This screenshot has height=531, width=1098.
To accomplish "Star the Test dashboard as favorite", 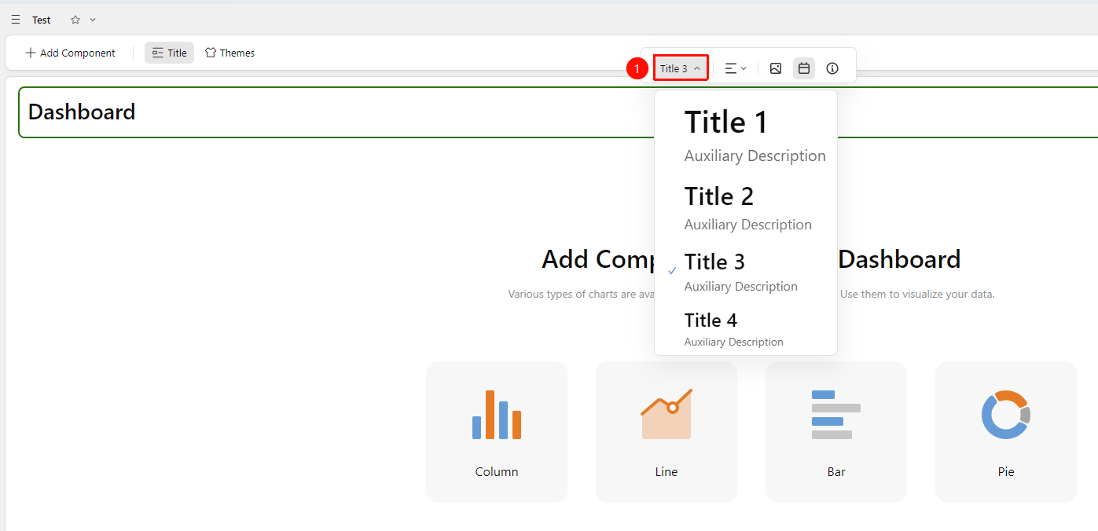I will (x=75, y=20).
